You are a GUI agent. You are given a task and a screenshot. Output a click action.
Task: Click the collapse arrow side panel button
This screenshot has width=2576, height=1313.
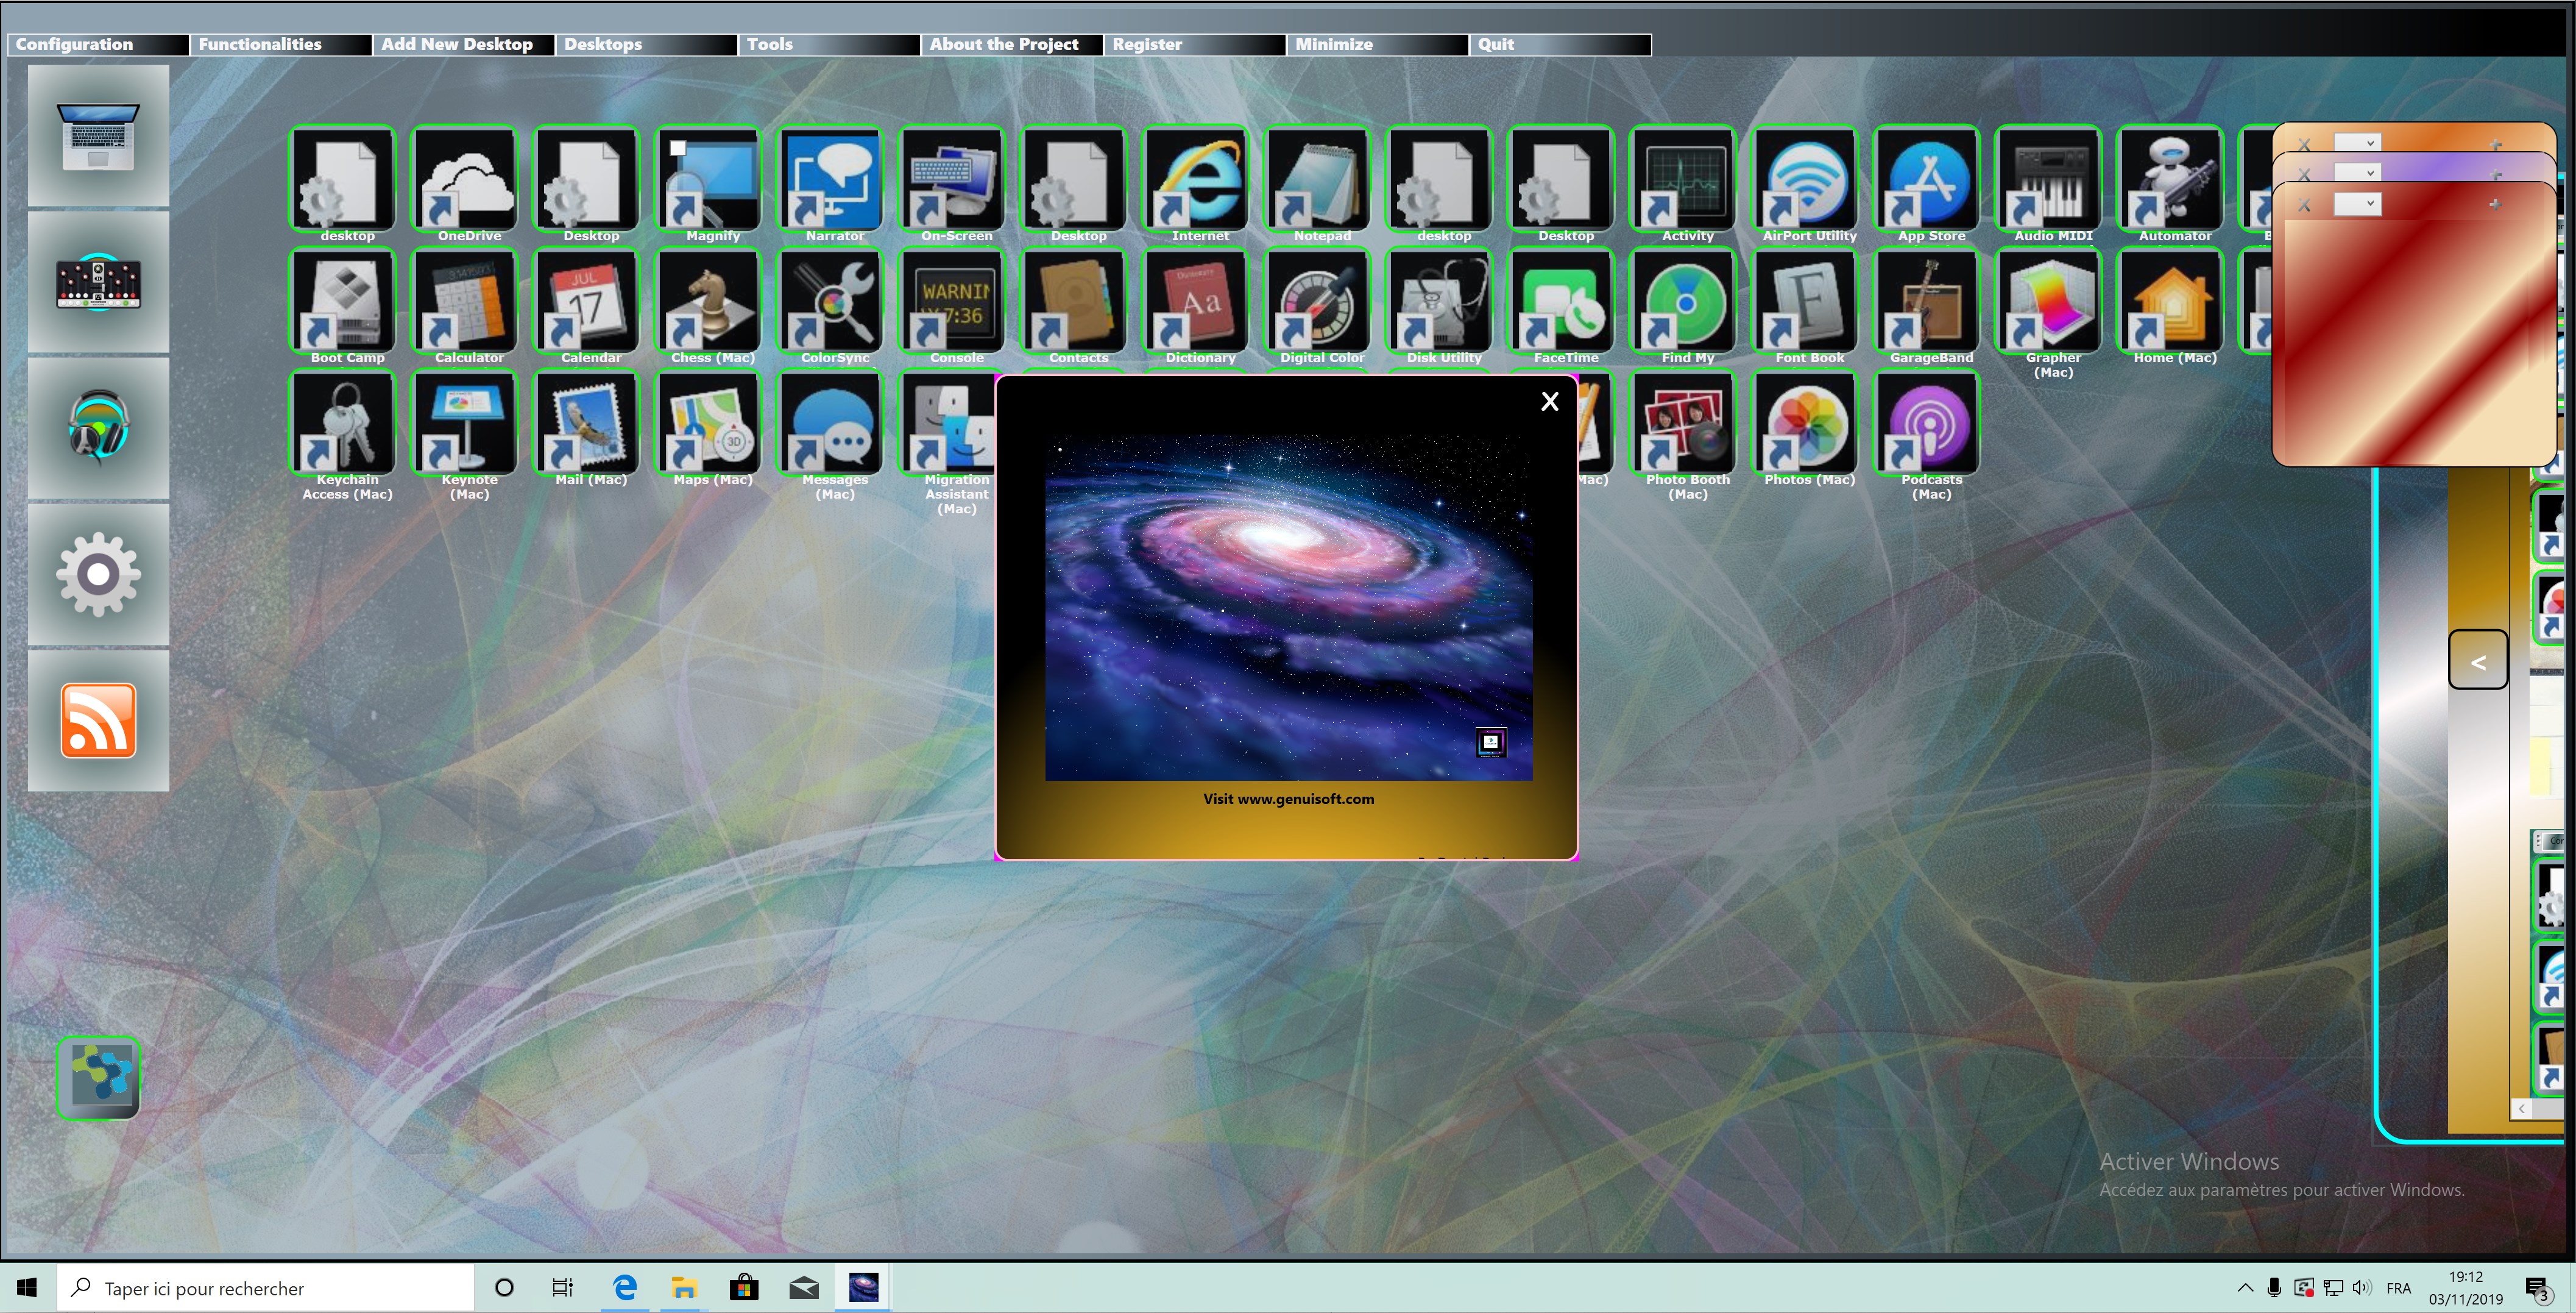pos(2477,661)
